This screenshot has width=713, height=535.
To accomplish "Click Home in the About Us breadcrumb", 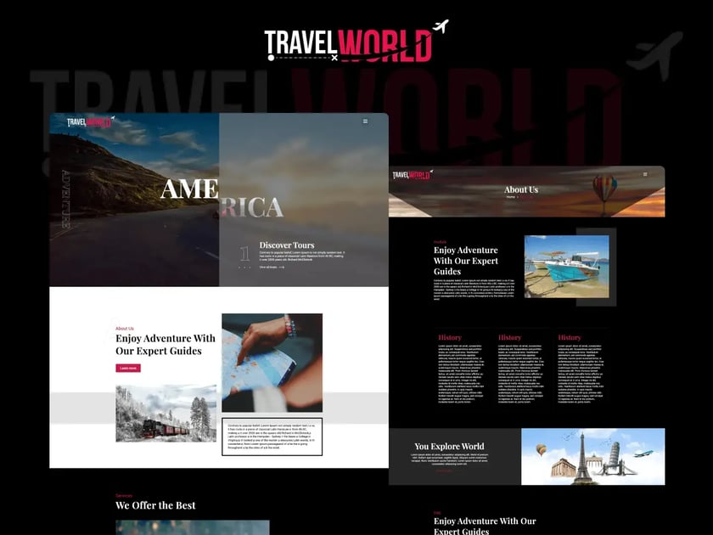I will click(509, 197).
